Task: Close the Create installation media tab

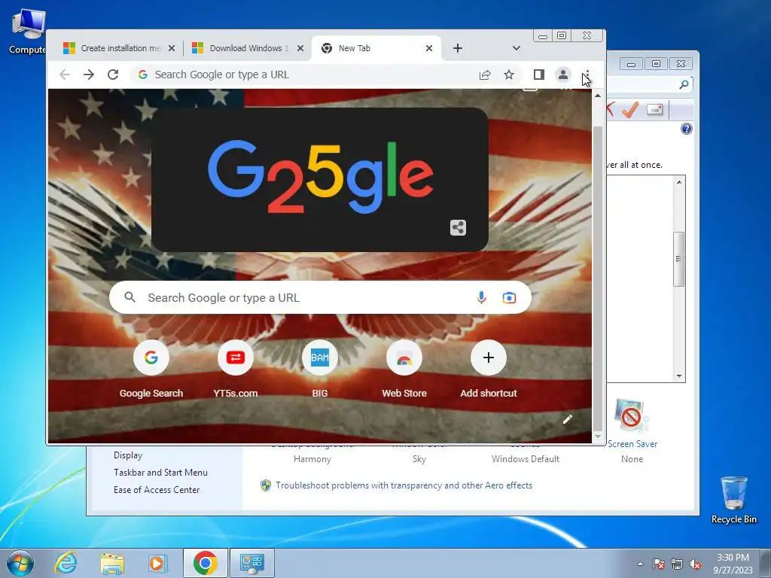Action: (172, 48)
